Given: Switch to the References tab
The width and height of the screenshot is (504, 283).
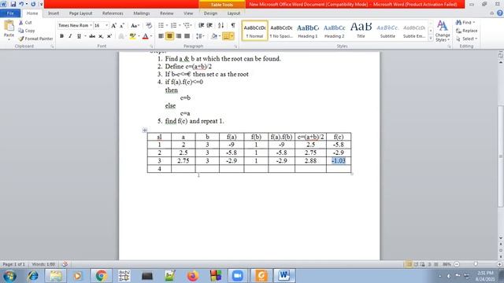Looking at the screenshot, I should tap(113, 13).
